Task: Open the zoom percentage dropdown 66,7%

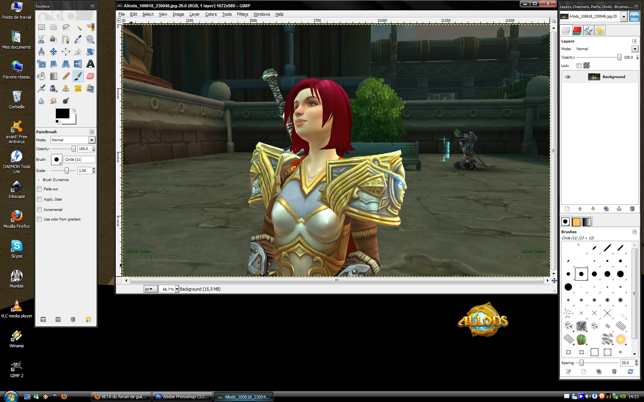Action: point(177,289)
